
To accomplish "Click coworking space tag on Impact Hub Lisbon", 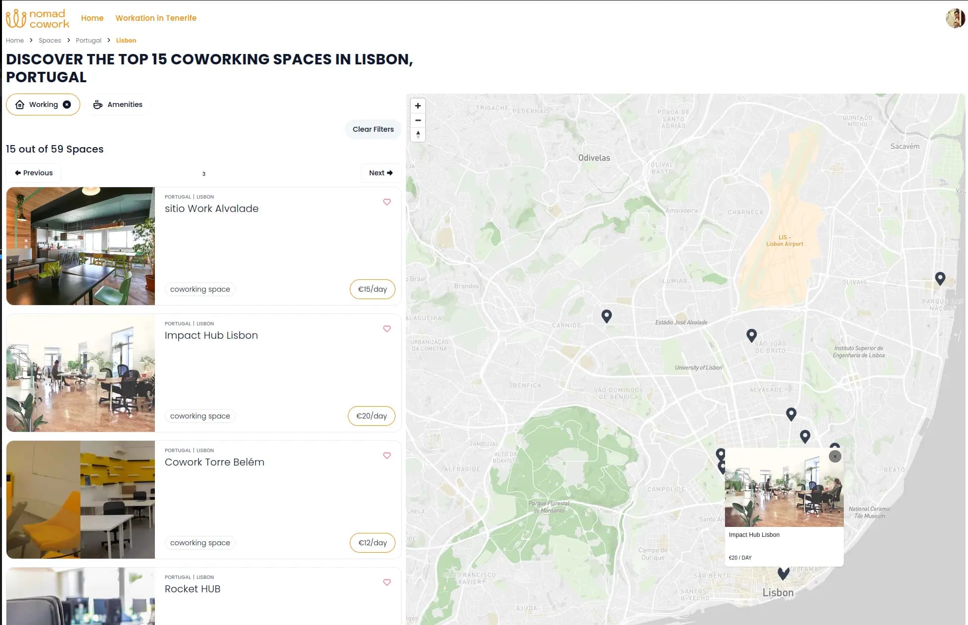I will tap(200, 416).
